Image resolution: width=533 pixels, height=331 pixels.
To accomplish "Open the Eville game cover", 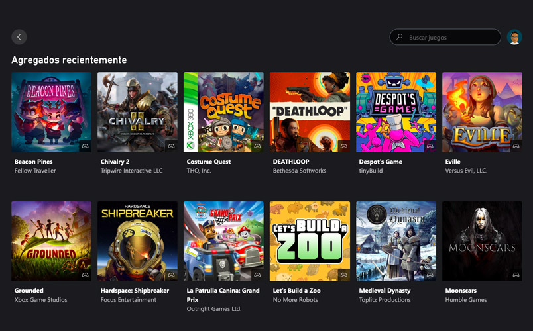I will (x=482, y=112).
